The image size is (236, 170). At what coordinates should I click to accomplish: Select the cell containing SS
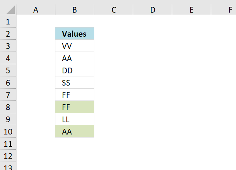coord(74,83)
